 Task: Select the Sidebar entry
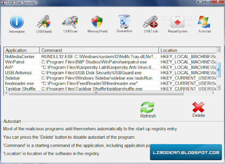click(110, 78)
